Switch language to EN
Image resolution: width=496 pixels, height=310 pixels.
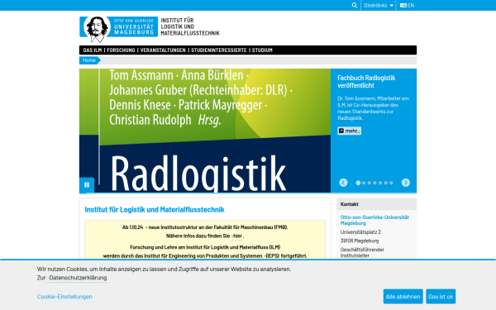click(407, 6)
